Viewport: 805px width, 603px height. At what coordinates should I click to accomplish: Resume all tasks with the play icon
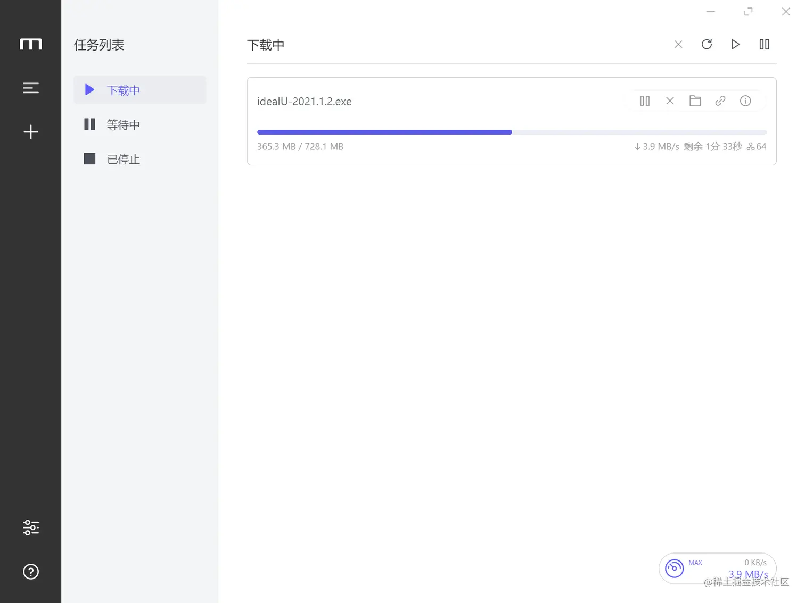pyautogui.click(x=735, y=44)
